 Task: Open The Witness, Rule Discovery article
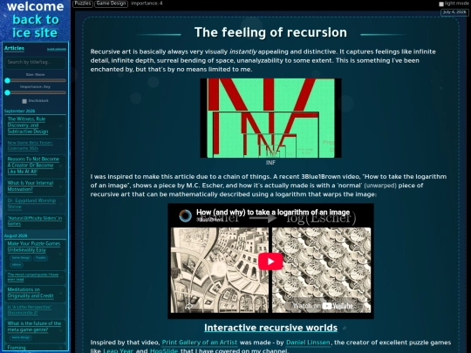(28, 126)
